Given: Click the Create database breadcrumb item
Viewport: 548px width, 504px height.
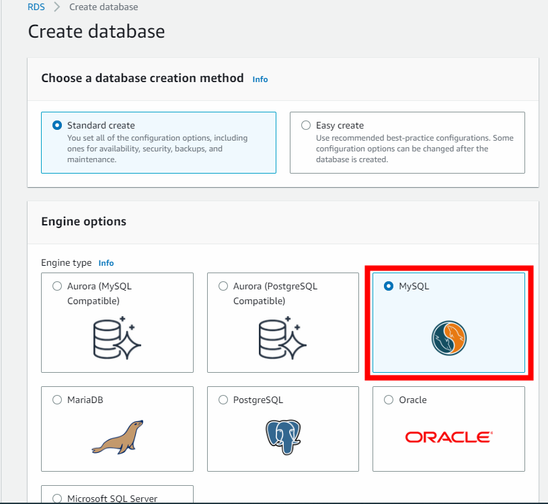Looking at the screenshot, I should pos(103,7).
